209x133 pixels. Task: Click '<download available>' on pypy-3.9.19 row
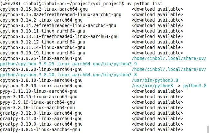tap(157, 102)
